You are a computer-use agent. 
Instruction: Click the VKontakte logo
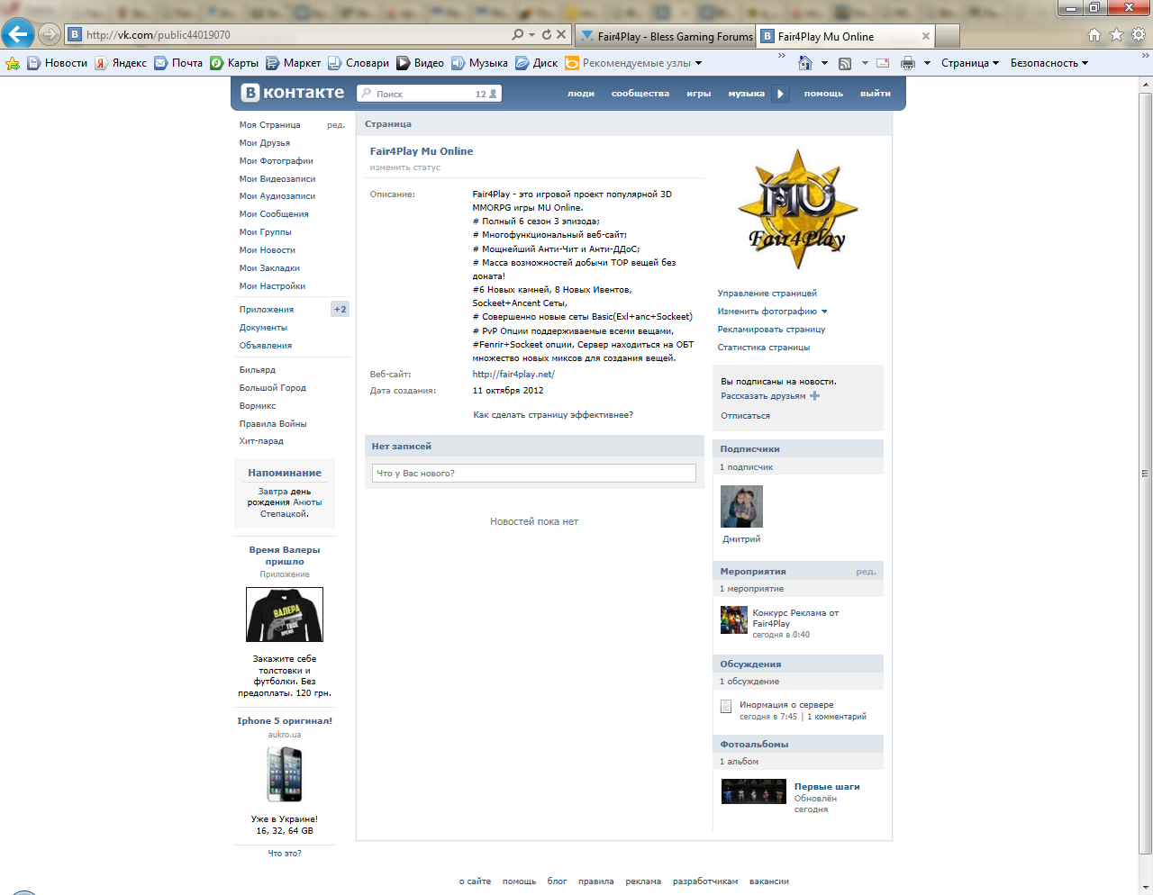[293, 93]
